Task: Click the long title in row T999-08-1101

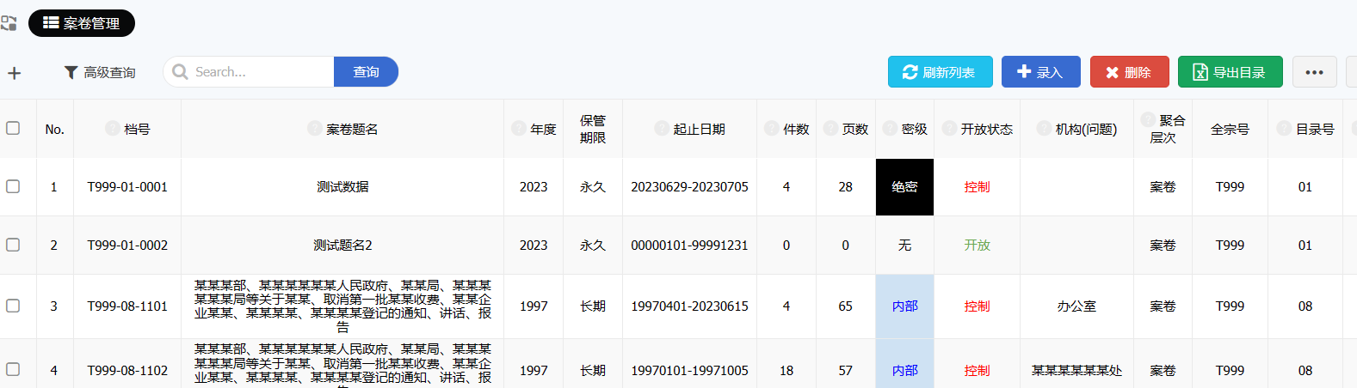Action: click(x=342, y=306)
